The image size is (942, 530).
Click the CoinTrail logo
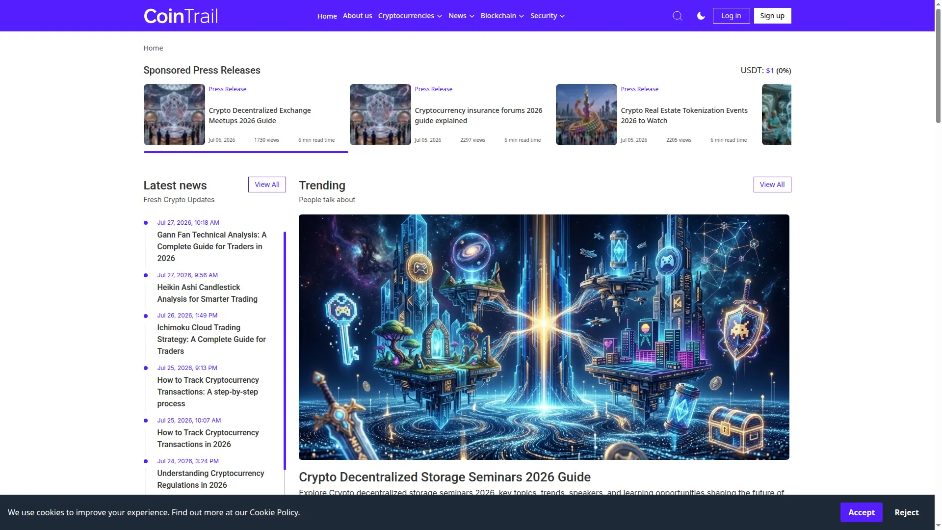pos(181,16)
